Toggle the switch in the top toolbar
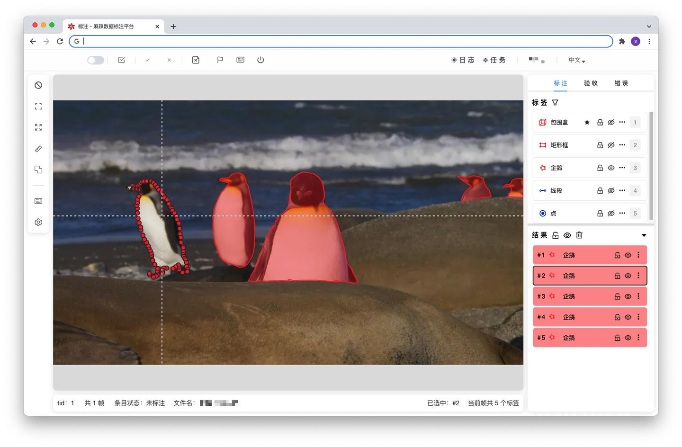This screenshot has height=447, width=682. click(x=95, y=60)
